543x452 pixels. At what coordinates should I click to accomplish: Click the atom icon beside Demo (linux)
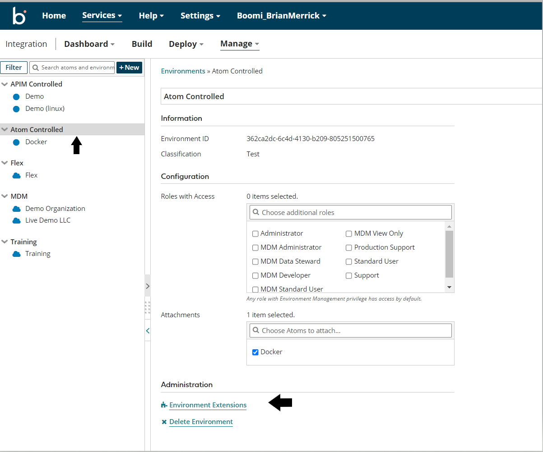17,108
